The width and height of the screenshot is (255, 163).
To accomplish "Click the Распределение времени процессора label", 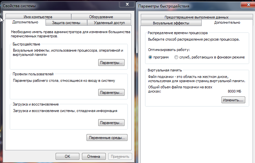I will (x=178, y=33).
